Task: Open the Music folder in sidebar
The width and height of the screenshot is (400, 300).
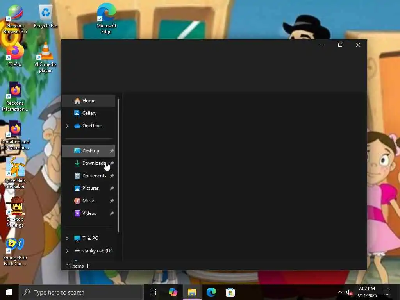Action: point(89,201)
